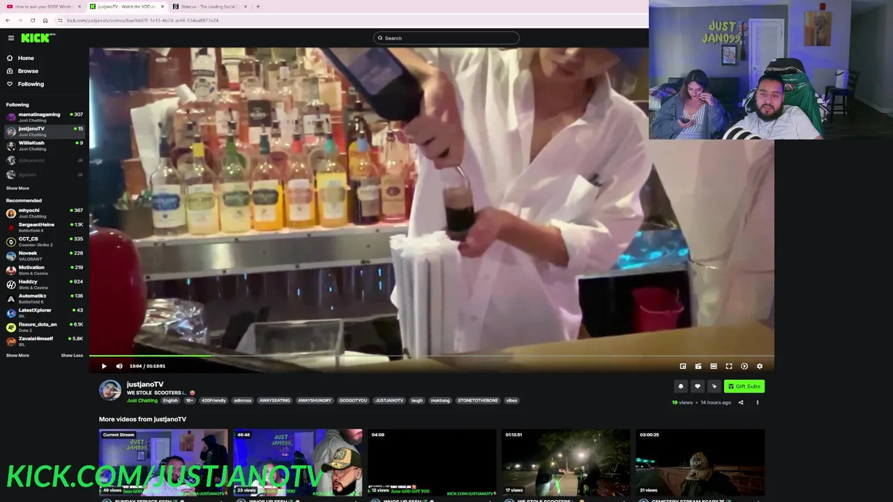Toggle notification bell for justjanoTV
The height and width of the screenshot is (502, 893).
(681, 386)
